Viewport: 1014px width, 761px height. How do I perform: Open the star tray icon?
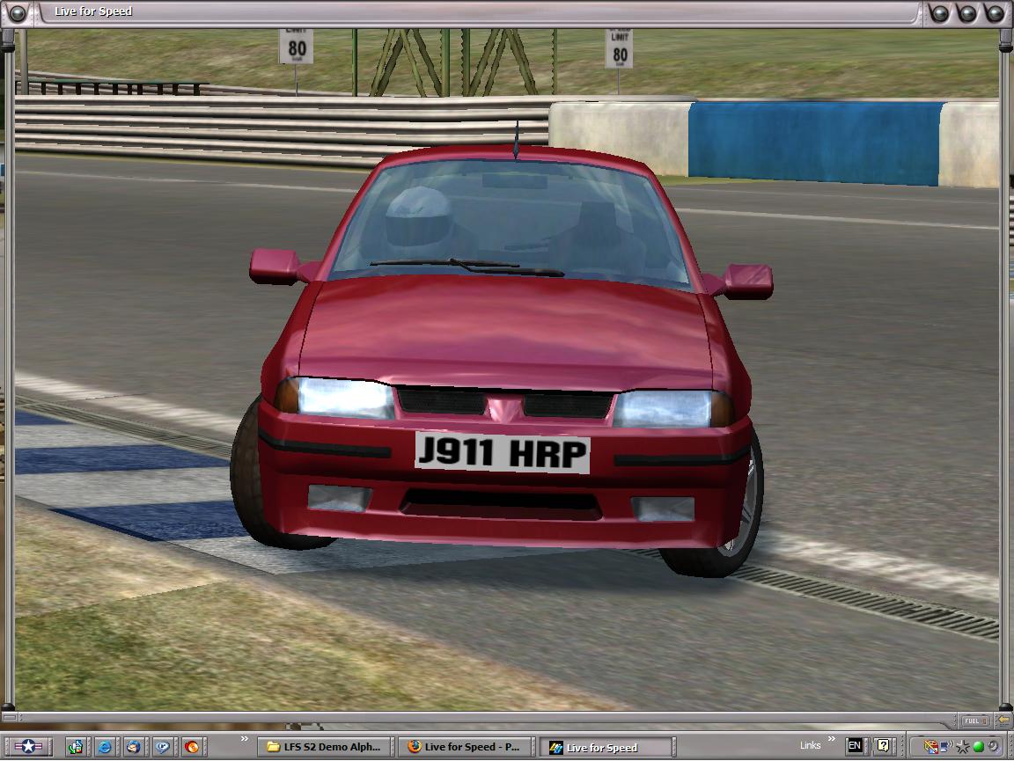963,747
